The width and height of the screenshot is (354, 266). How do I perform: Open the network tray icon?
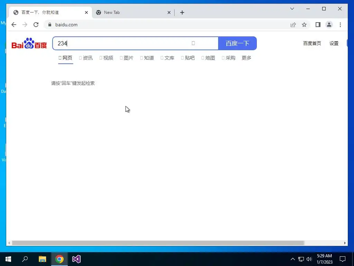(x=301, y=259)
